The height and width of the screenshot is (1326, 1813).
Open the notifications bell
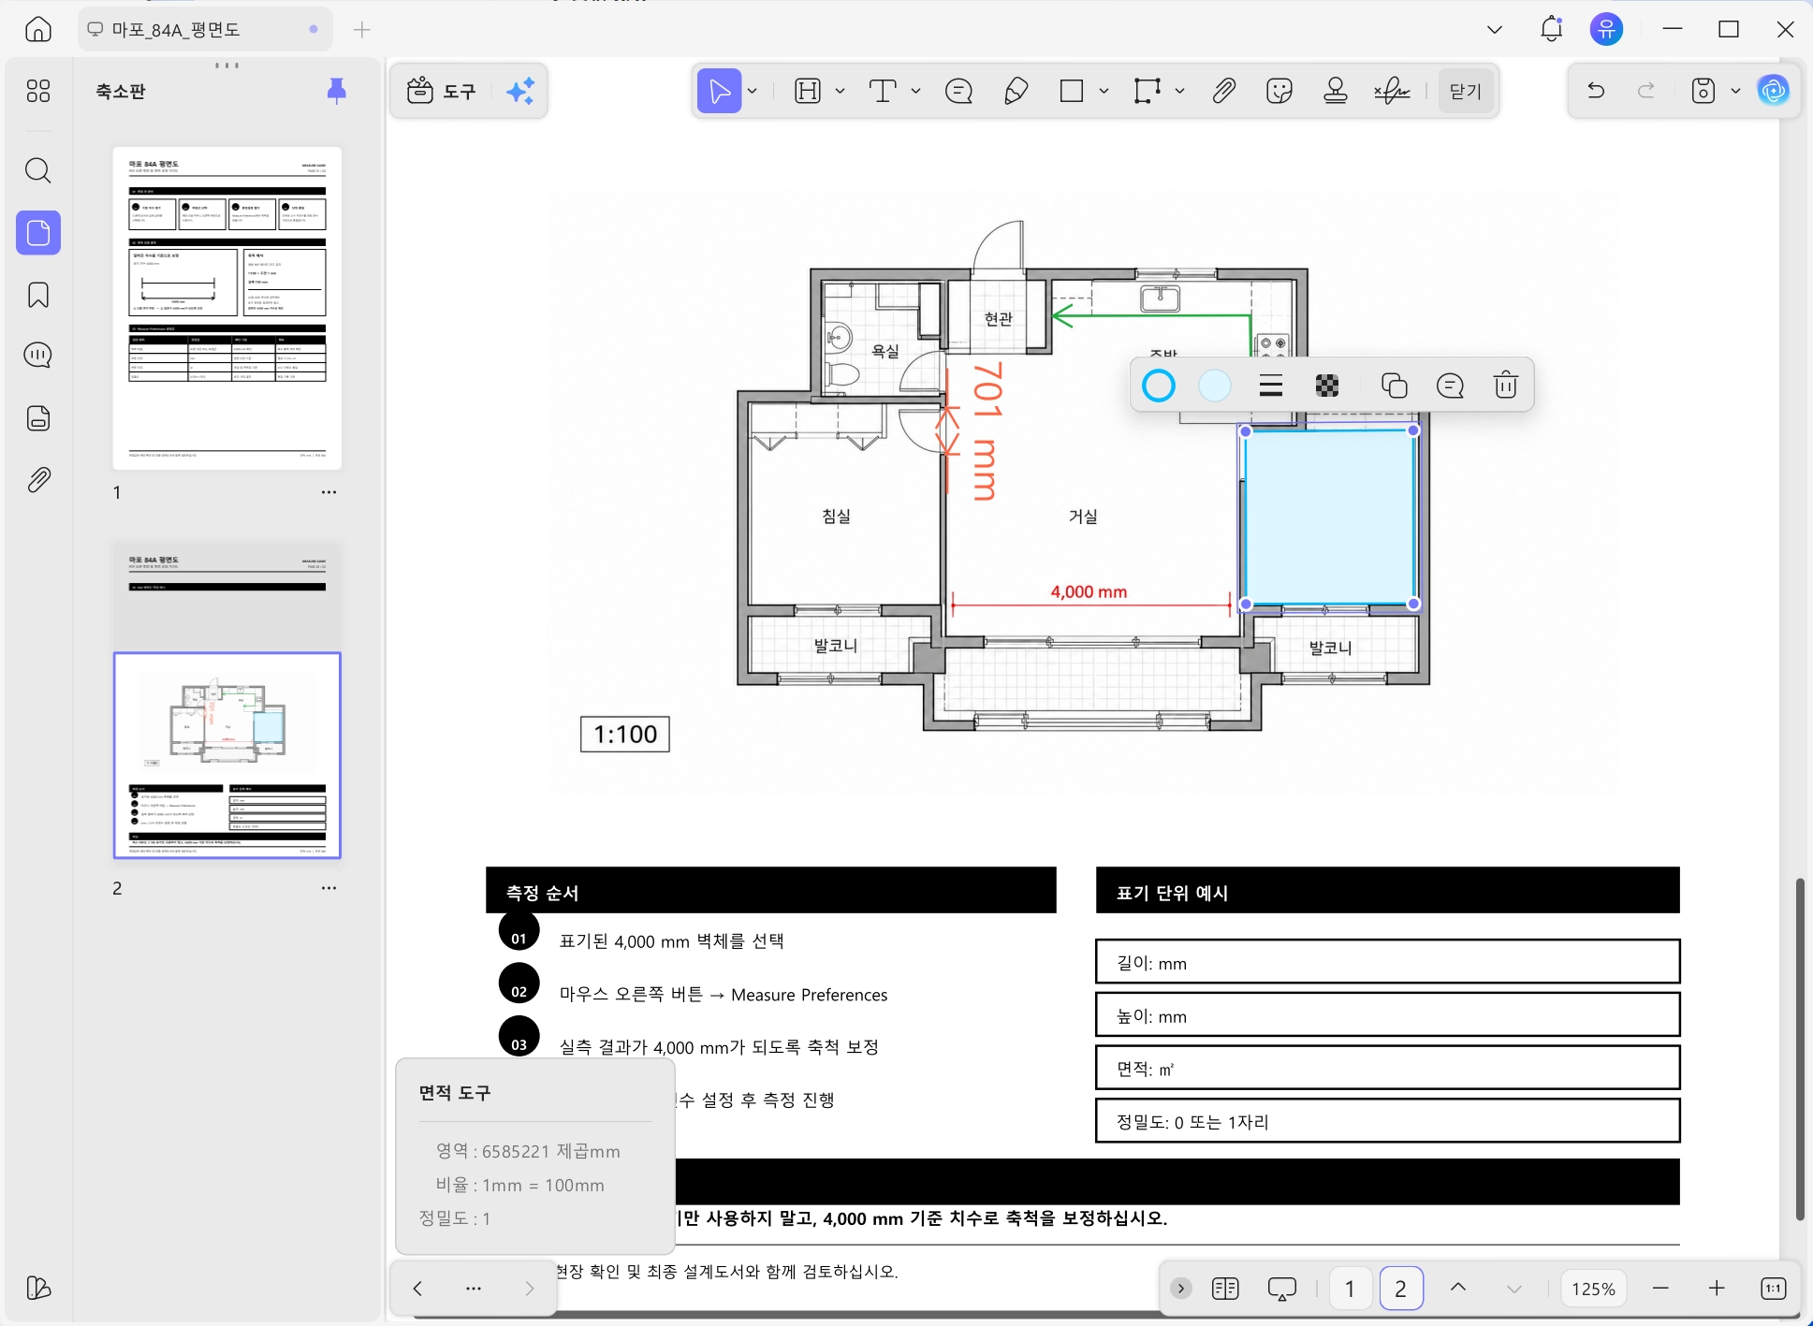1551,30
